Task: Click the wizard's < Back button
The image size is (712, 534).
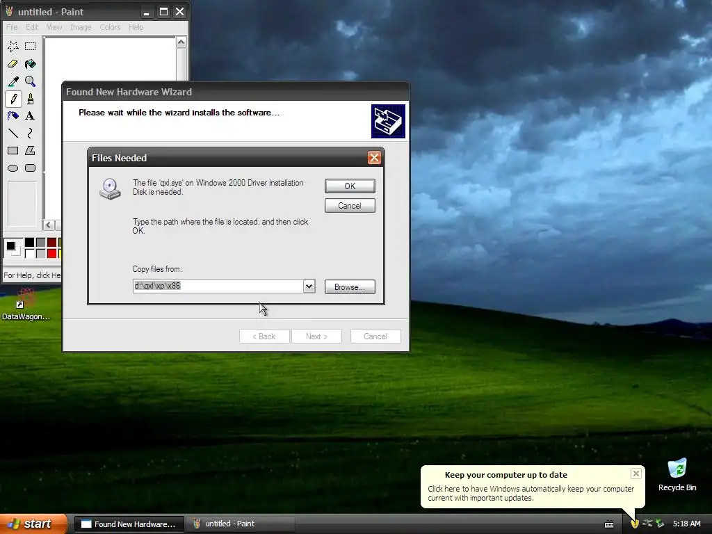Action: click(x=264, y=337)
